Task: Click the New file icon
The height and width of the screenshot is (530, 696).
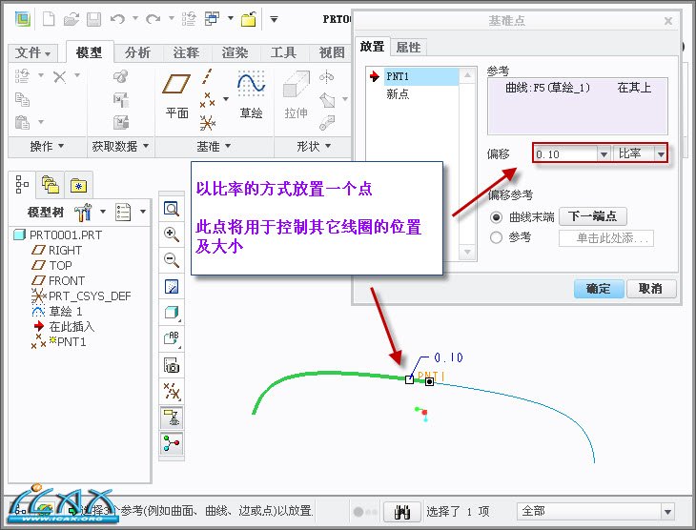Action: point(49,19)
